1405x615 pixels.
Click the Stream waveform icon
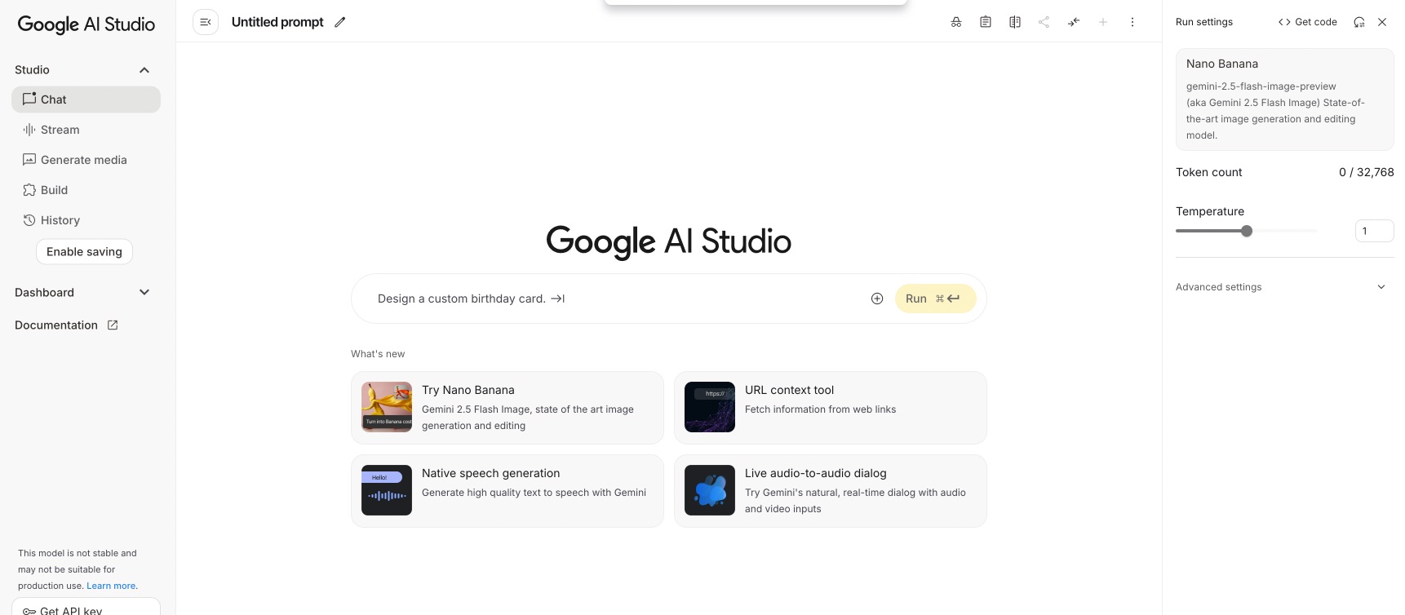(x=29, y=130)
